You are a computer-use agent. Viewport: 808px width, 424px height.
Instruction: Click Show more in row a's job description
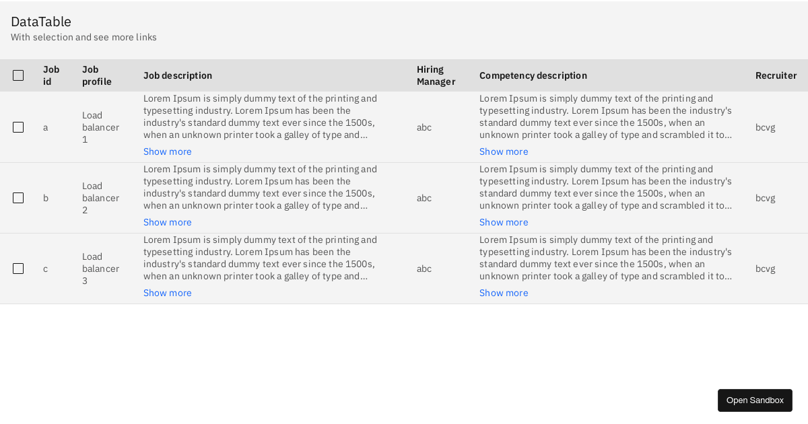167,151
